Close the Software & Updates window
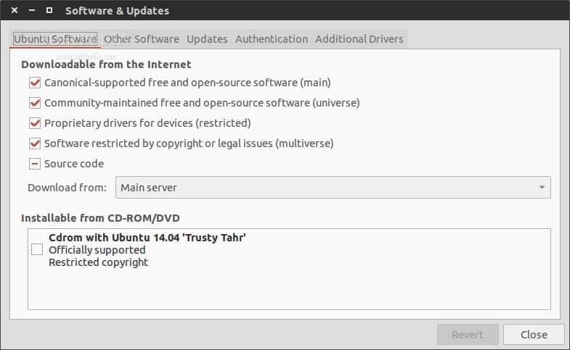 (15, 11)
